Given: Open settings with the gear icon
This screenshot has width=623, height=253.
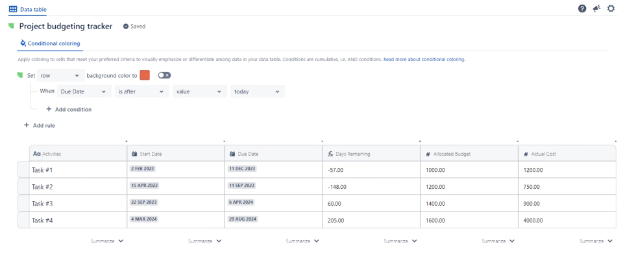Looking at the screenshot, I should click(611, 8).
